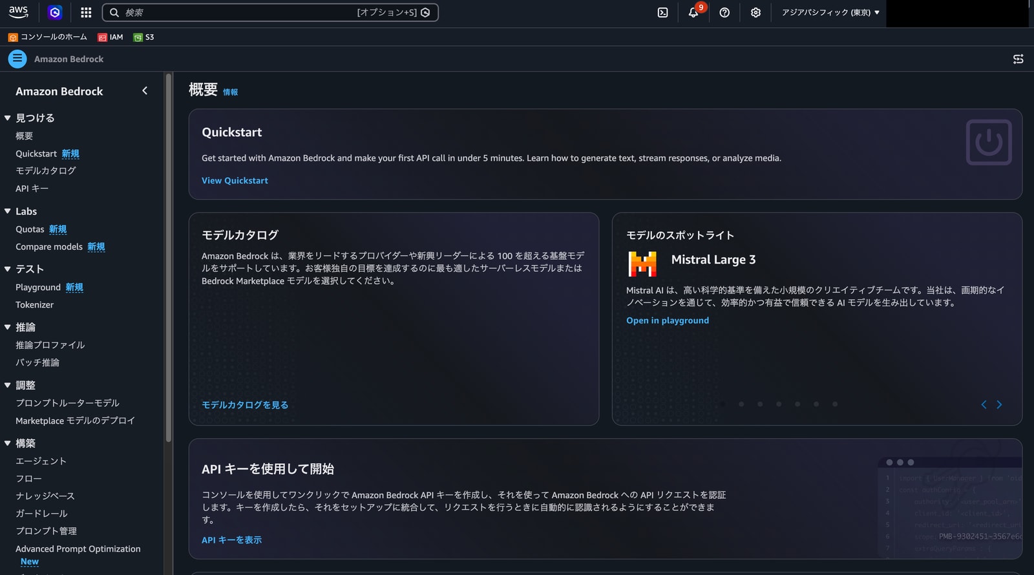Click the View Quickstart link
The width and height of the screenshot is (1034, 575).
235,181
